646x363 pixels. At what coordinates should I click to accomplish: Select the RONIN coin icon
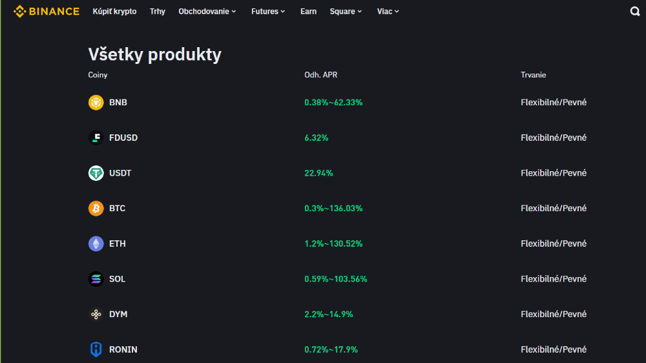[x=96, y=349]
